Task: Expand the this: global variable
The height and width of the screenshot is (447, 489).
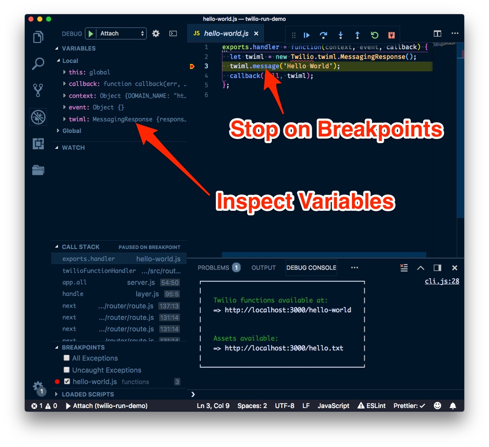Action: 64,72
